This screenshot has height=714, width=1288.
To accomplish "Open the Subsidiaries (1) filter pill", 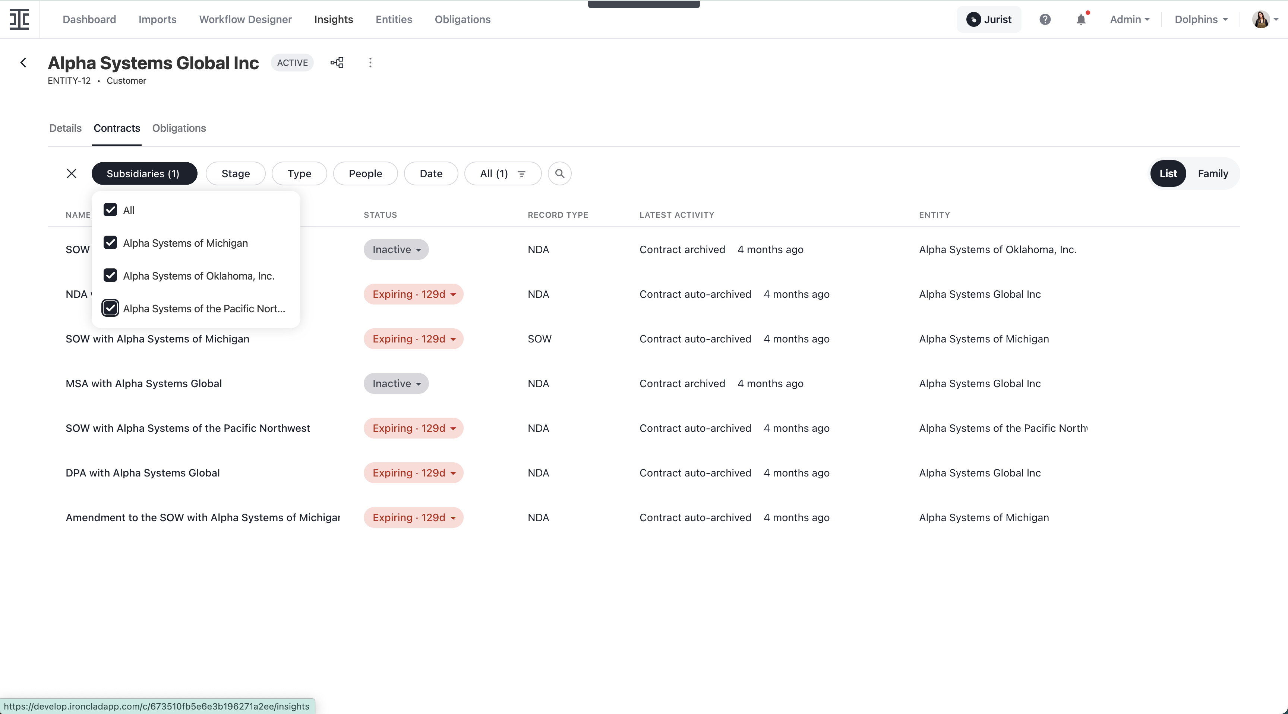I will (x=144, y=173).
